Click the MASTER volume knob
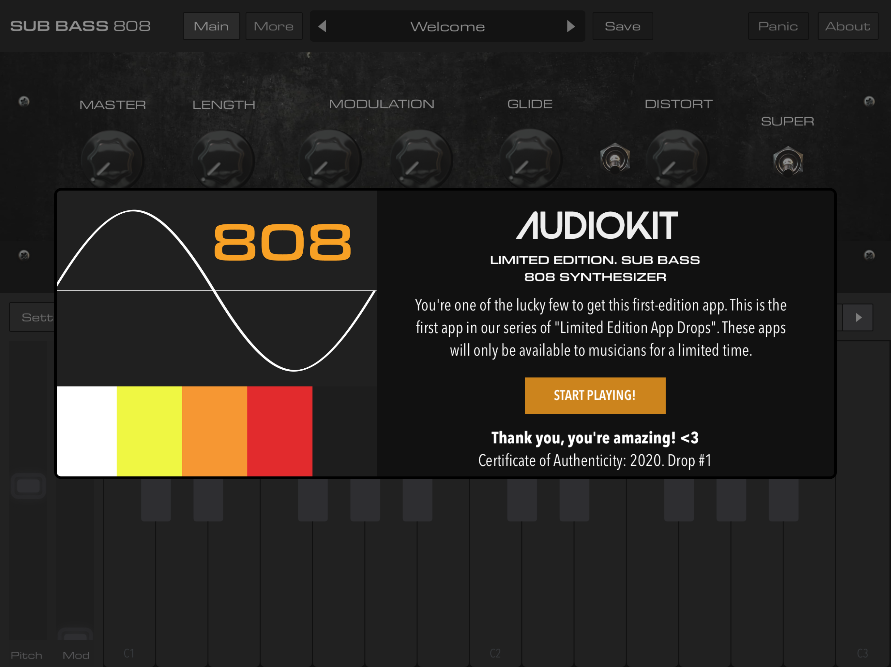 click(112, 160)
